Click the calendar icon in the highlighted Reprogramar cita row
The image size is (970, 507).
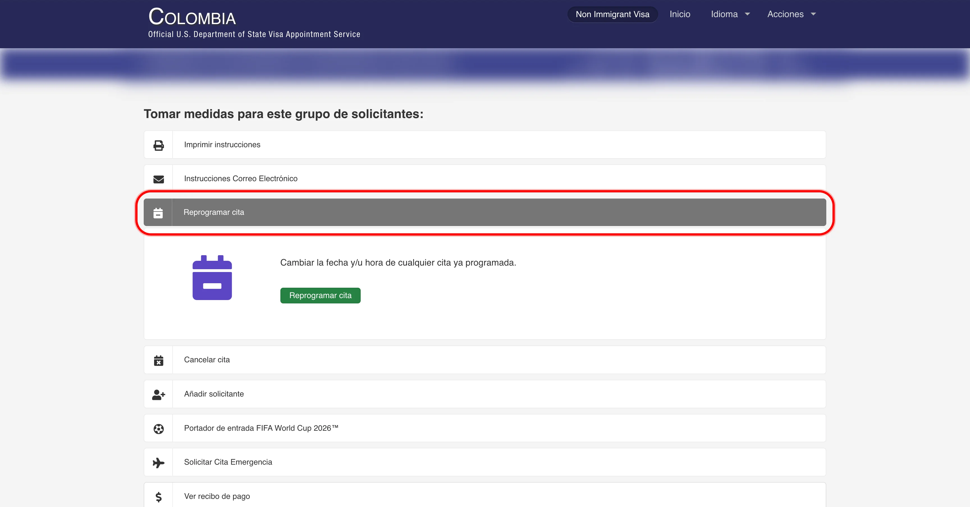(159, 213)
